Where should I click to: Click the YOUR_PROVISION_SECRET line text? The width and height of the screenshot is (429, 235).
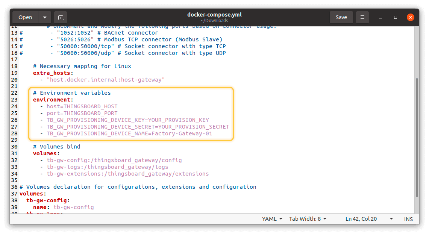138,127
